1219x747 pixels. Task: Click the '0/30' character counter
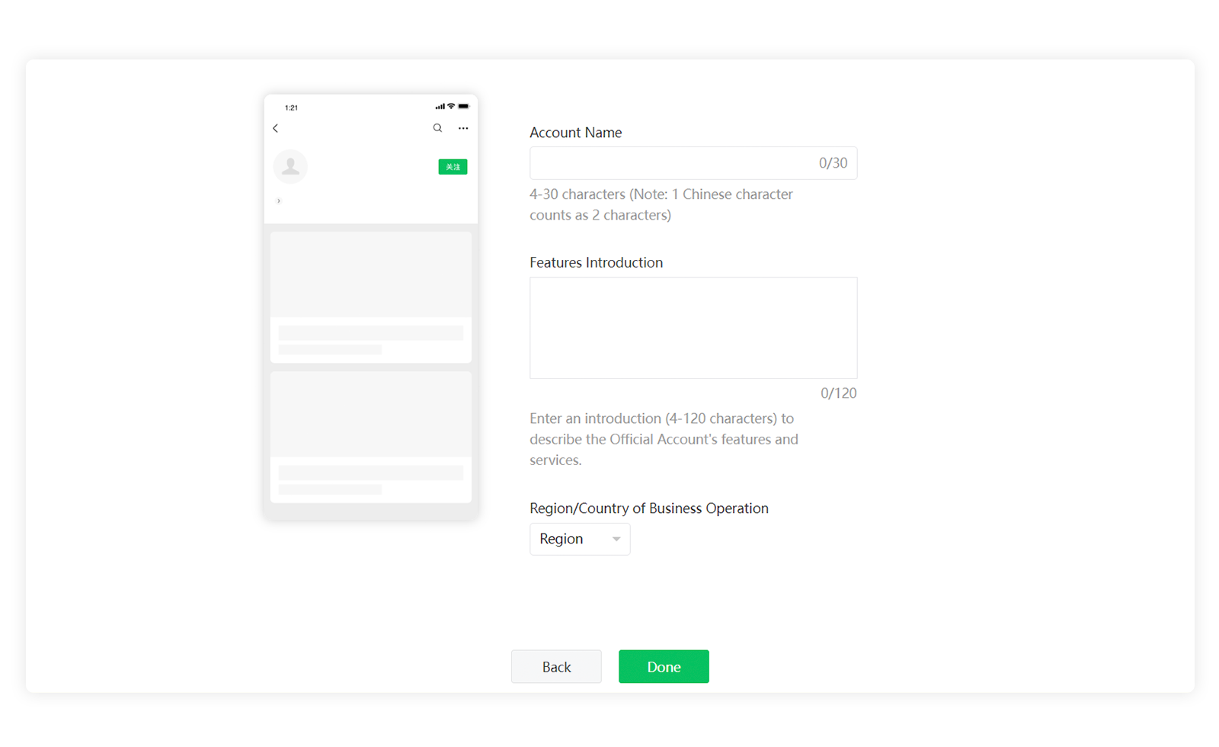tap(833, 163)
